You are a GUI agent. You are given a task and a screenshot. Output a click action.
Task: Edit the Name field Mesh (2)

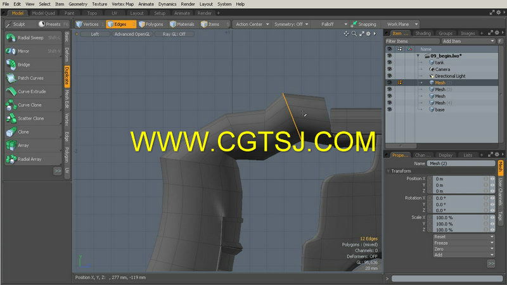click(461, 163)
